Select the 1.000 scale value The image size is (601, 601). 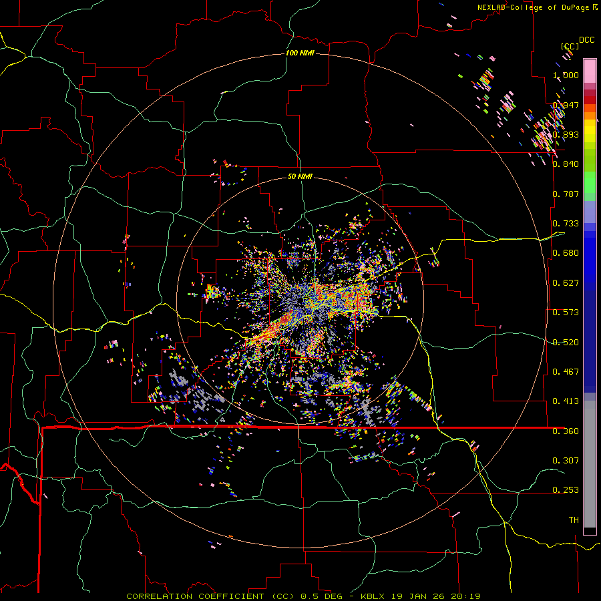[x=566, y=75]
